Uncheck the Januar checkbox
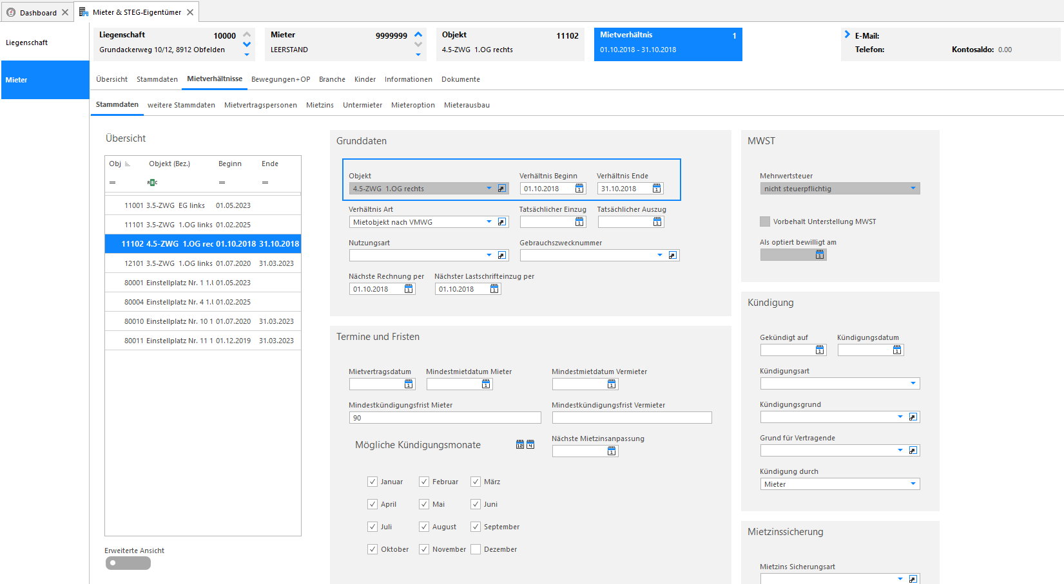Screen dimensions: 1064x584 [x=372, y=482]
